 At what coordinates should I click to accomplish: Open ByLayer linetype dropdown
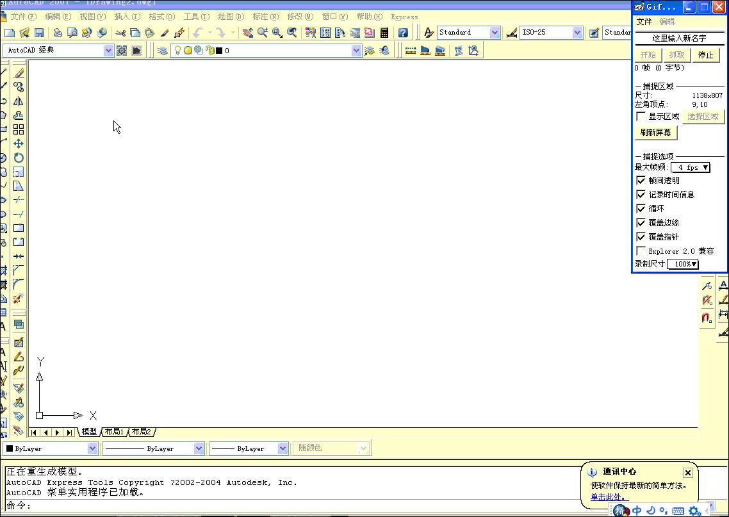point(199,448)
